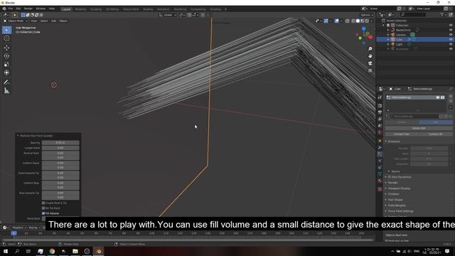Hide the Camera object

[451, 35]
